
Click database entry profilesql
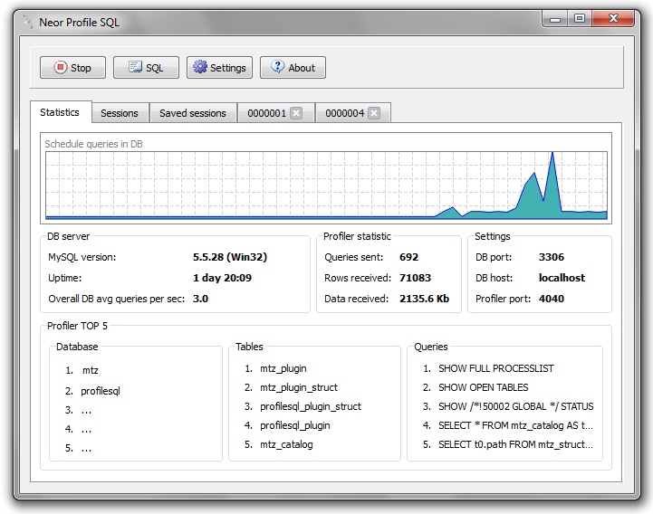[x=101, y=391]
